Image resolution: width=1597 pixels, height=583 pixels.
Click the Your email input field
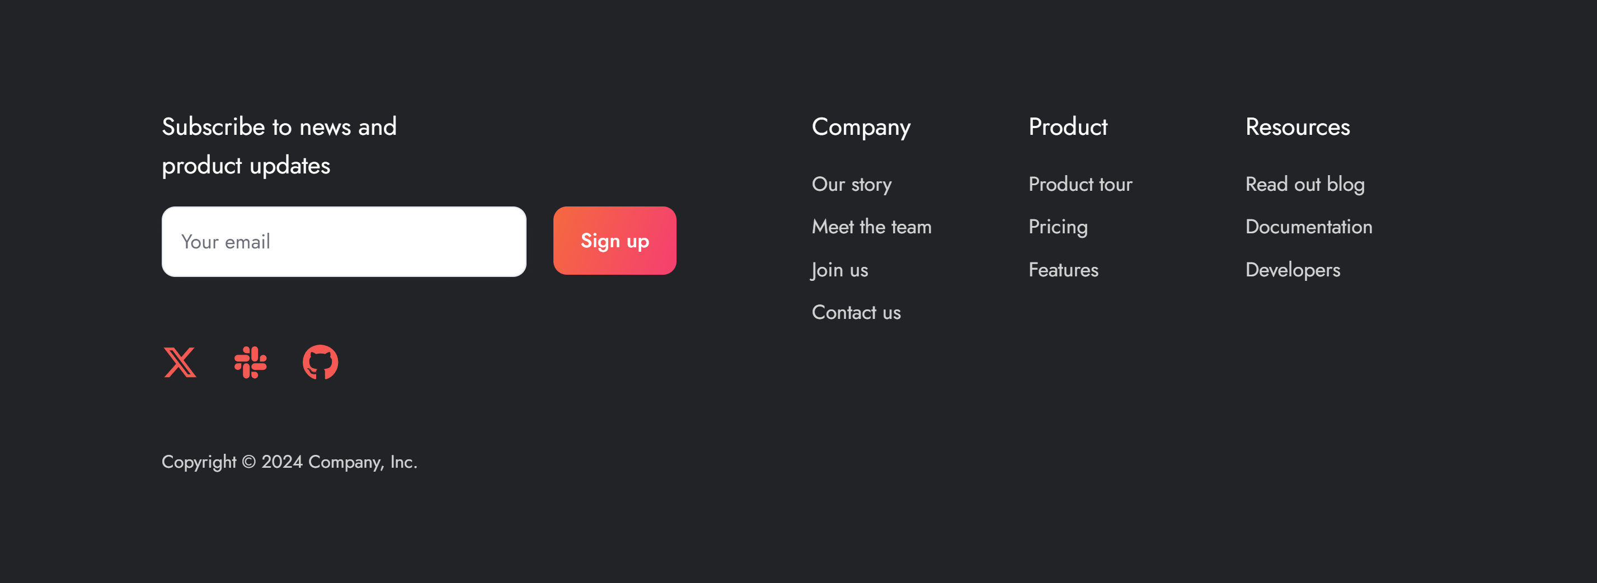[x=344, y=242]
